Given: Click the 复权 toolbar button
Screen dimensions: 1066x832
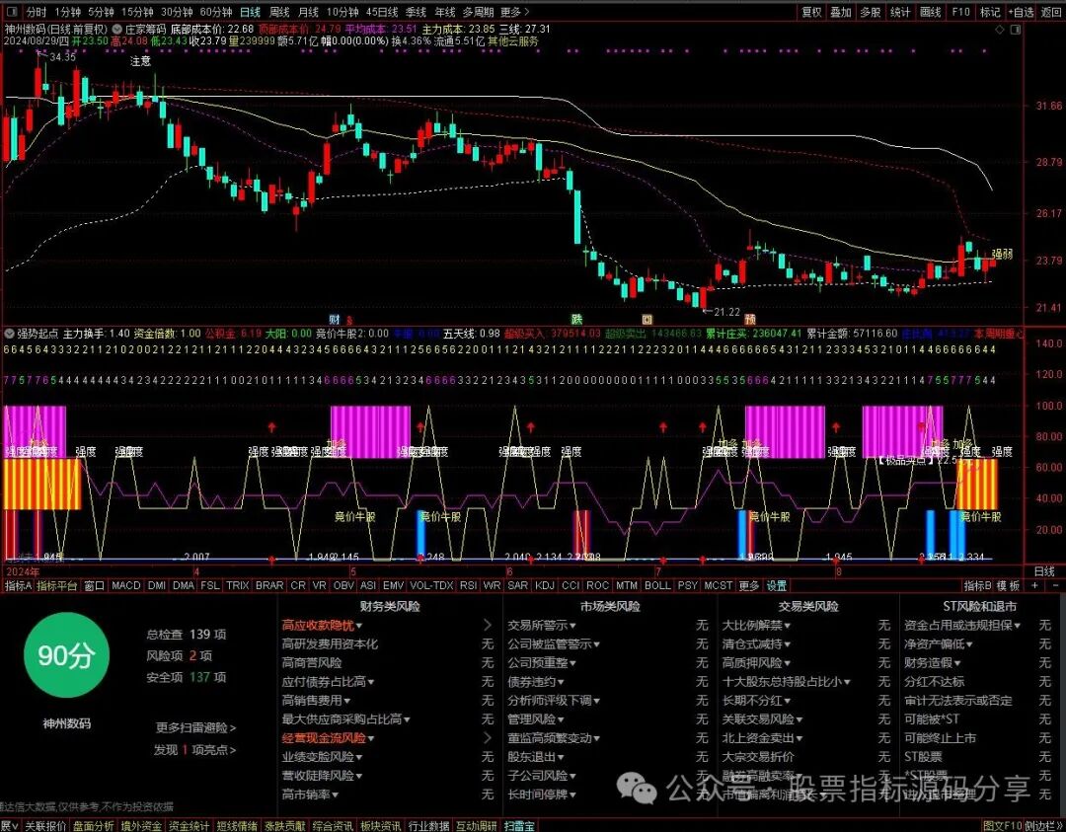Looking at the screenshot, I should click(811, 12).
